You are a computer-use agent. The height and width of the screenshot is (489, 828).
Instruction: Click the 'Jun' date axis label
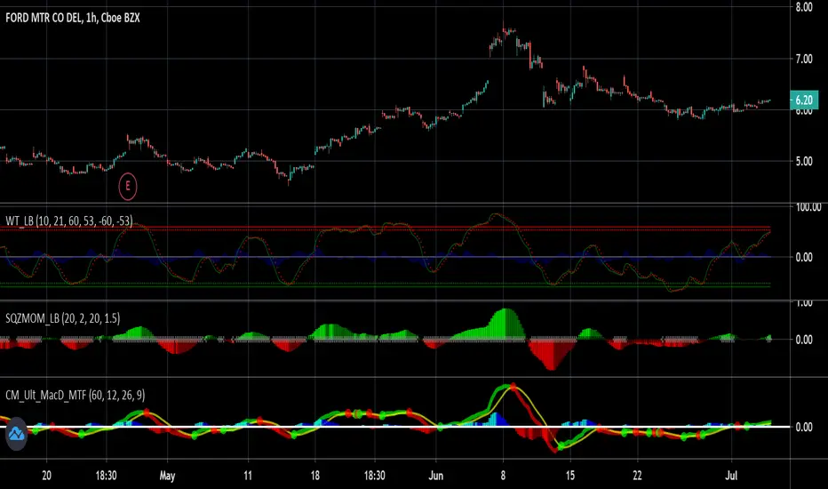pyautogui.click(x=435, y=476)
